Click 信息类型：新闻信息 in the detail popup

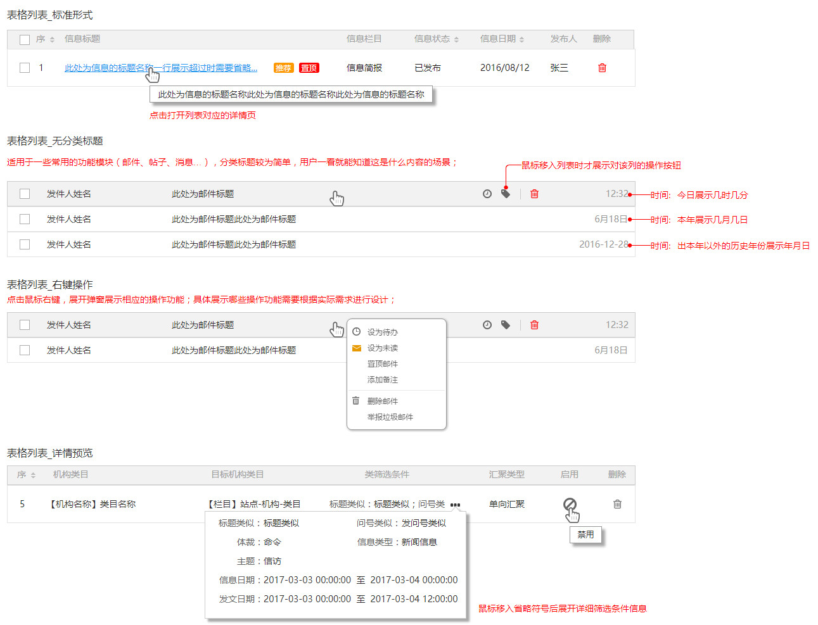pos(397,542)
